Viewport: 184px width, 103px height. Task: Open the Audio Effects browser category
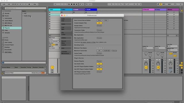[x=9, y=21]
